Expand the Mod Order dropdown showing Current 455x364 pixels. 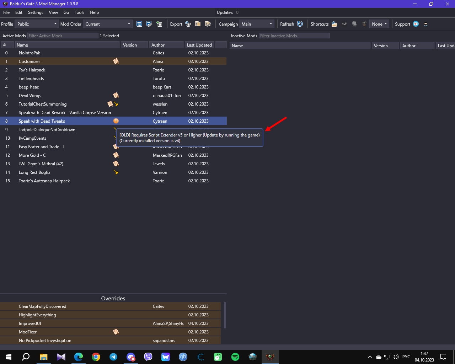(108, 24)
